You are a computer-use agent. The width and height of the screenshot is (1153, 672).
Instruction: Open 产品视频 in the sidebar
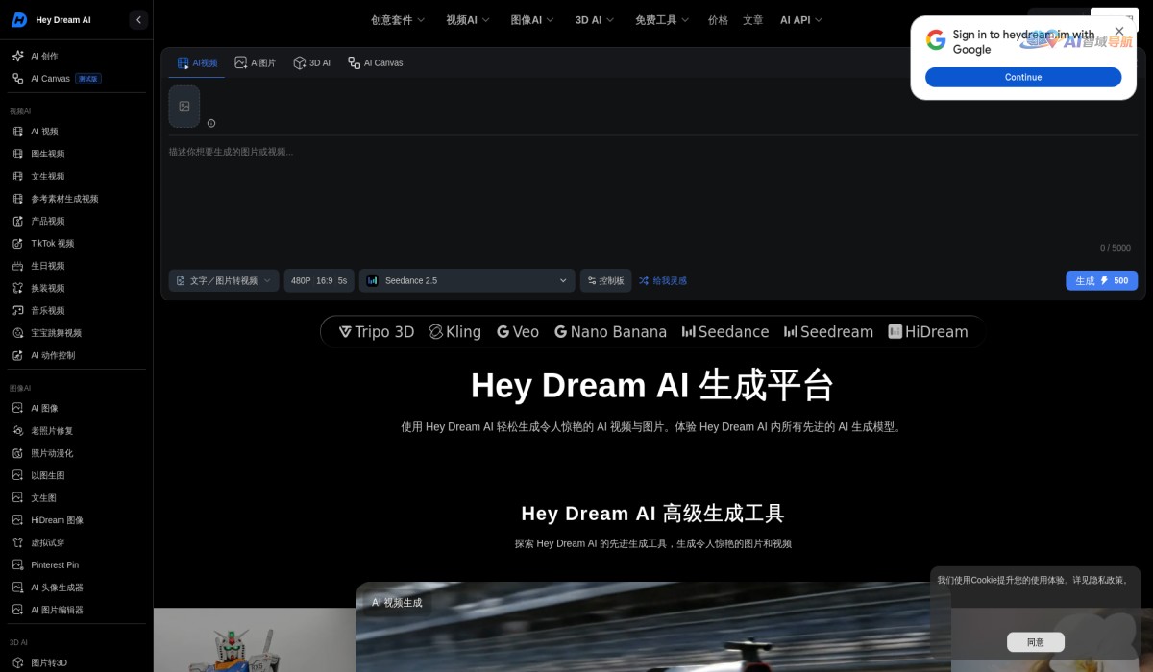click(77, 221)
